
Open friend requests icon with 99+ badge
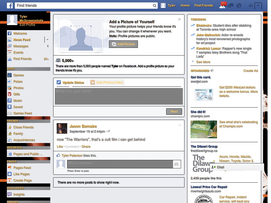click(223, 5)
